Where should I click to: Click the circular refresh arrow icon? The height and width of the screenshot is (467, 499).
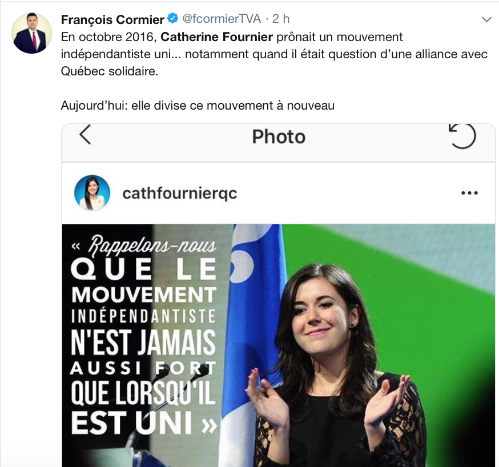[x=462, y=136]
